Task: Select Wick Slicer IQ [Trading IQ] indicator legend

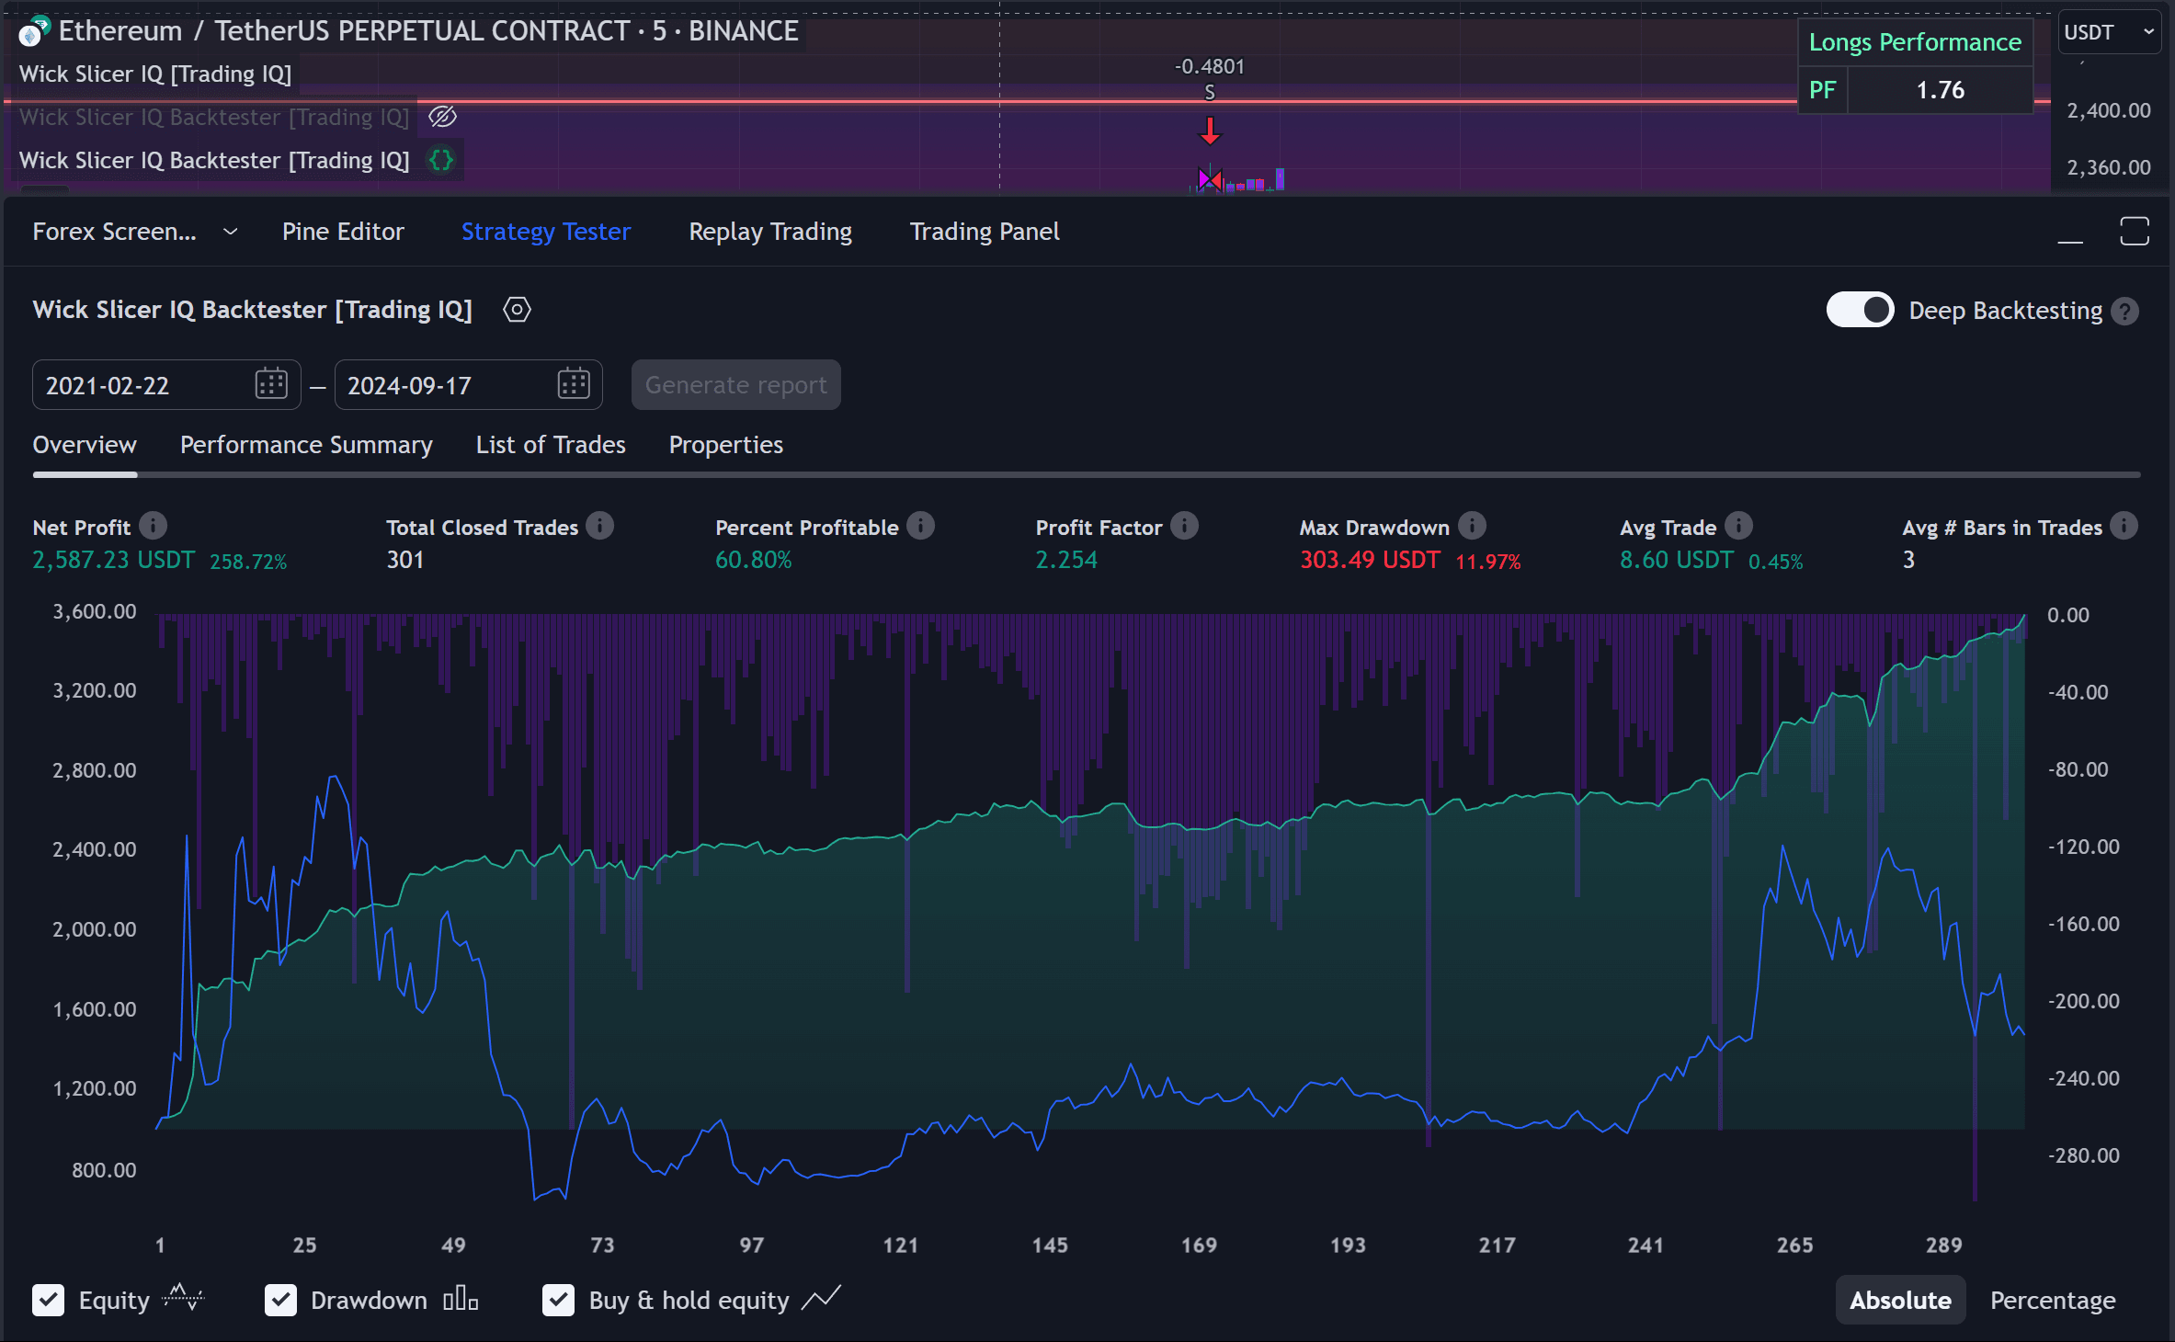Action: pos(155,74)
